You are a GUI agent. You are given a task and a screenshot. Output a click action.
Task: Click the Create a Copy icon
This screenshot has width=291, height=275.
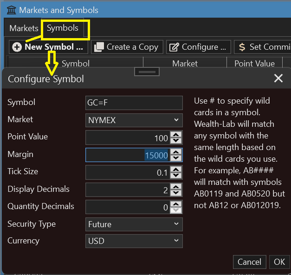(98, 47)
